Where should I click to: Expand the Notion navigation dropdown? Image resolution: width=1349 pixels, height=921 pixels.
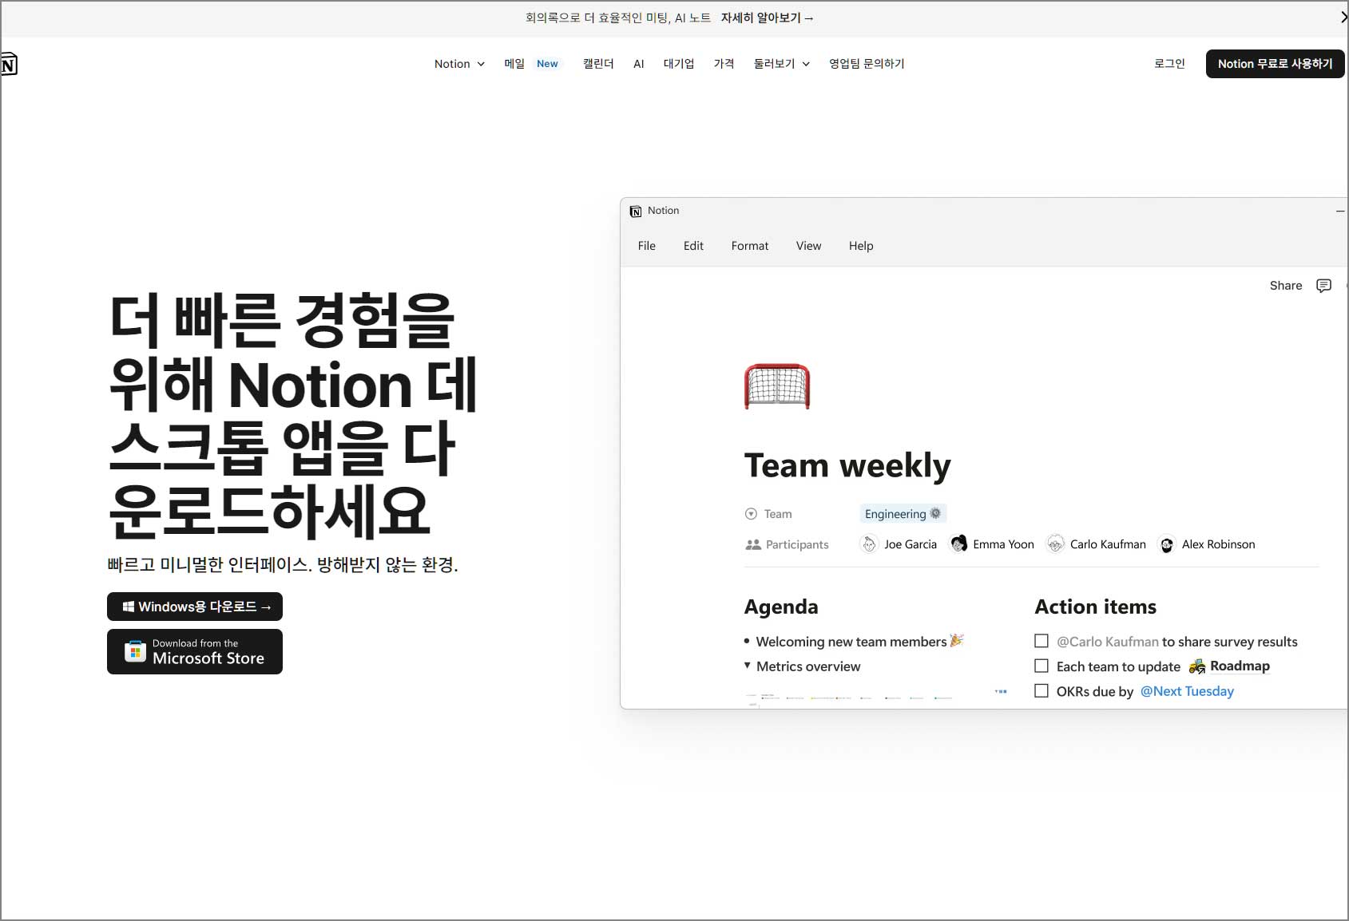[459, 64]
